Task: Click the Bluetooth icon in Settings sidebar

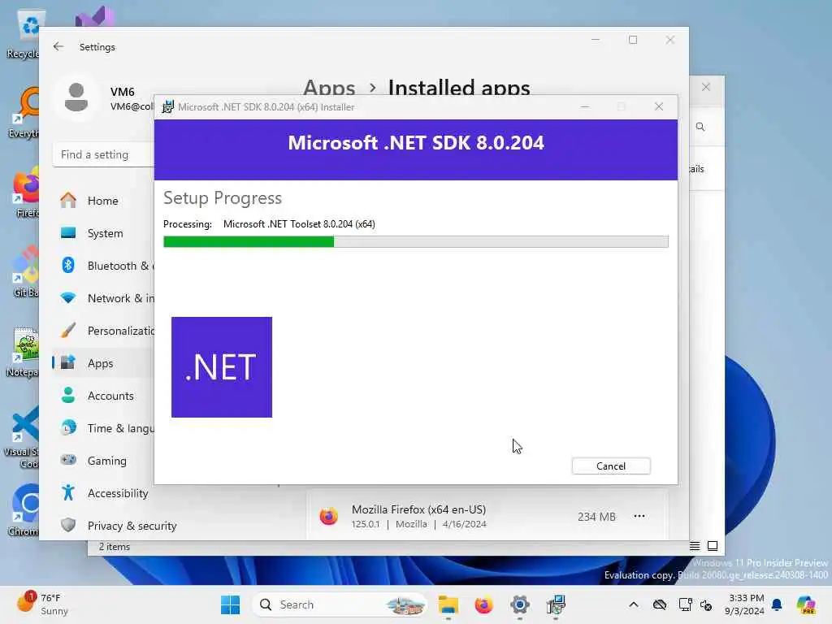Action: click(x=68, y=265)
